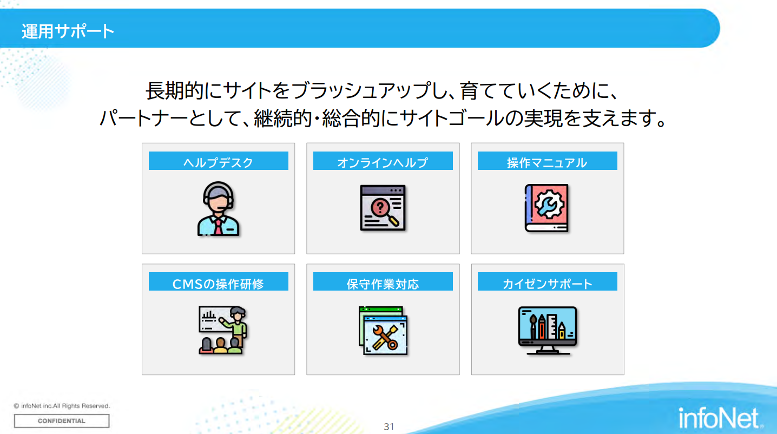Screen dimensions: 777x434
Task: Click the infoNet copyright notice
Action: pyautogui.click(x=62, y=406)
